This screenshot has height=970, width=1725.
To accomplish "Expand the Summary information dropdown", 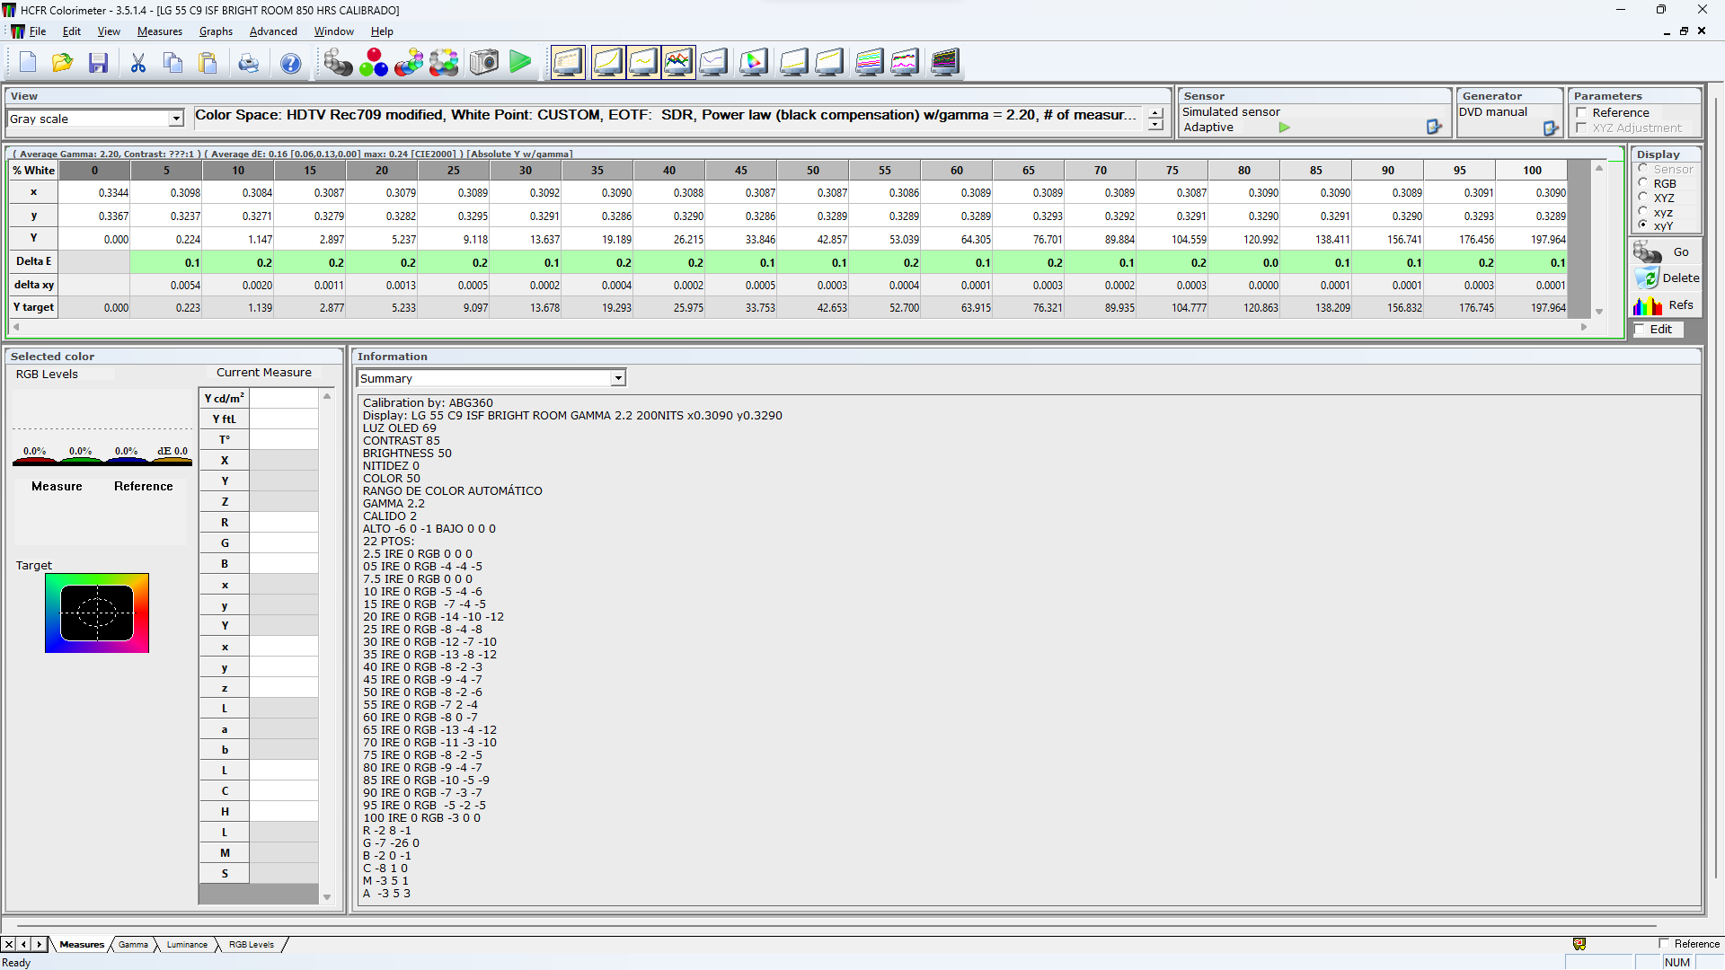I will click(618, 378).
